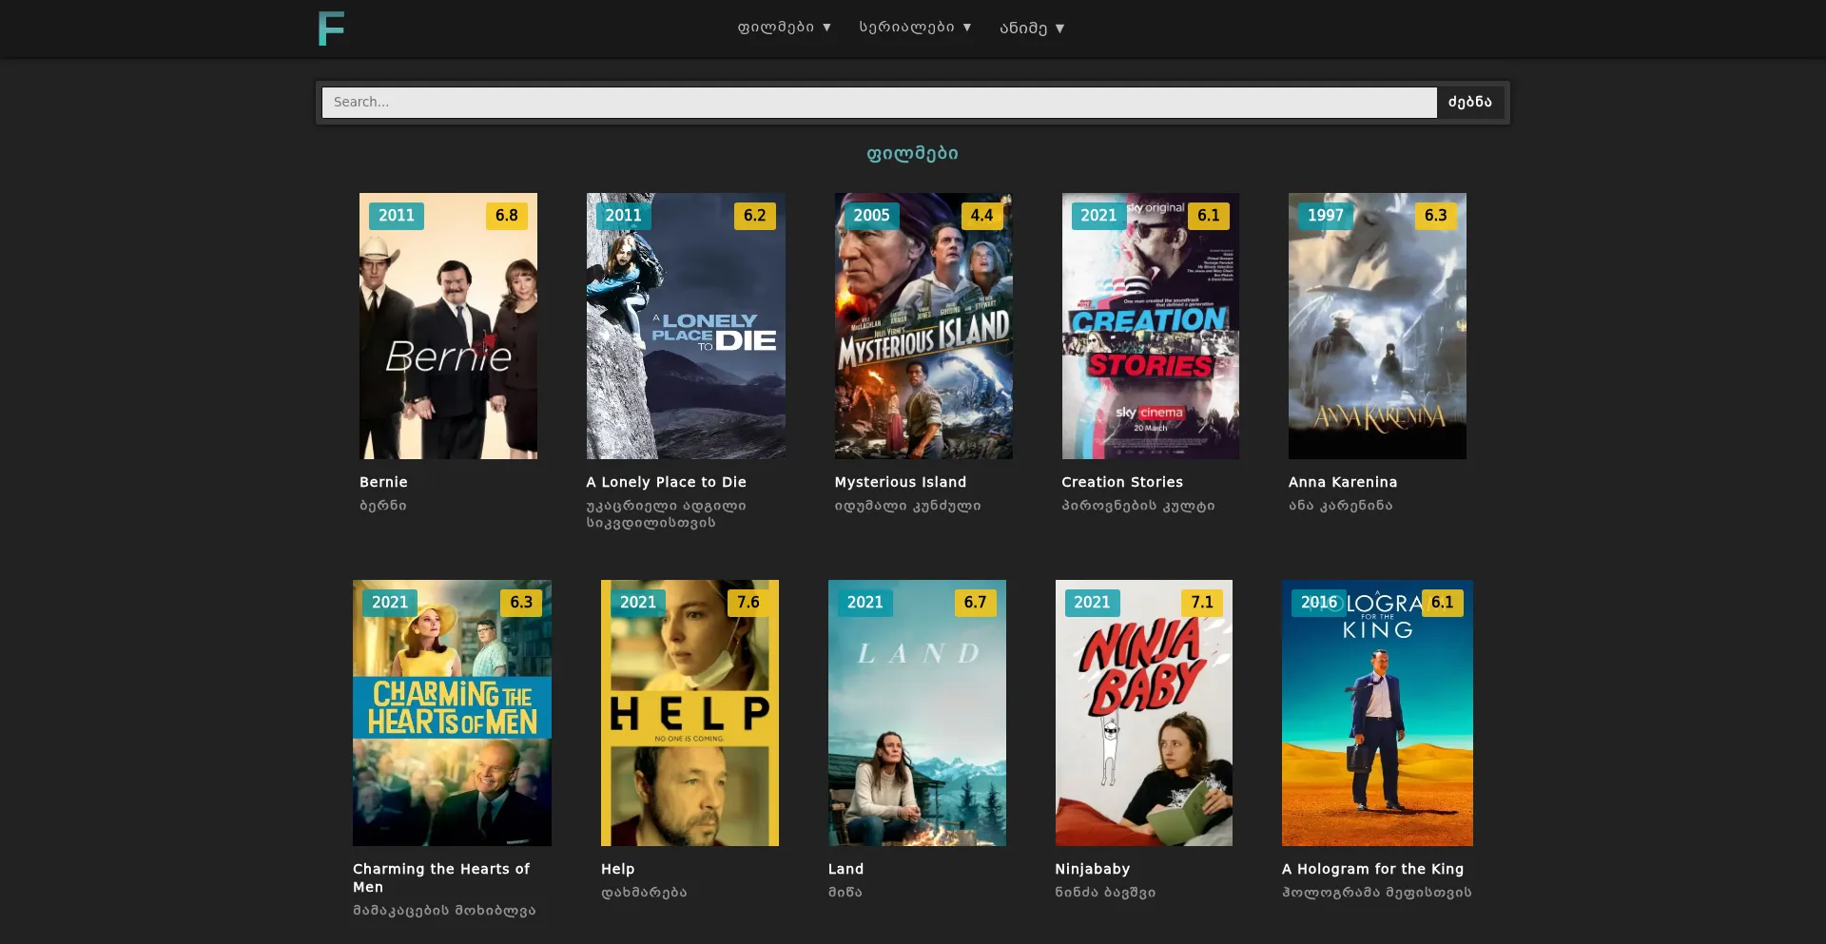
Task: Open the Bernie movie poster
Action: (448, 326)
